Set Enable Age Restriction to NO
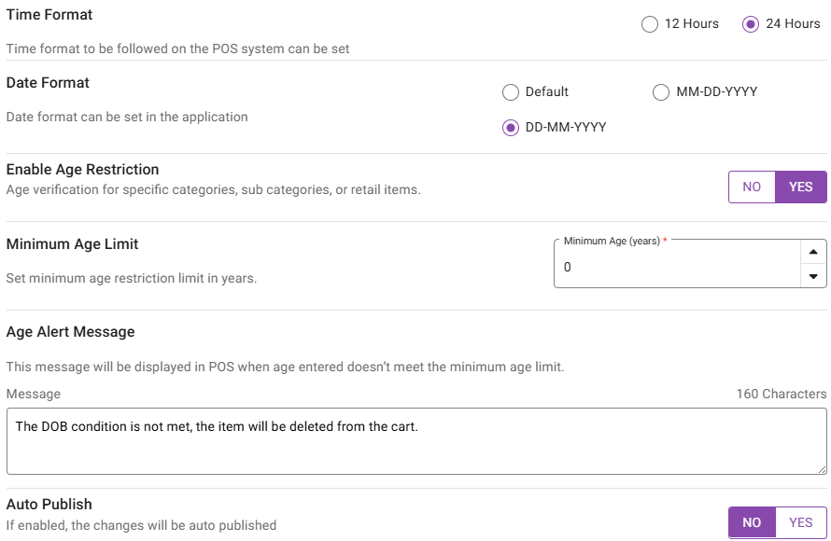Viewport: 831px width, 541px height. click(x=752, y=187)
